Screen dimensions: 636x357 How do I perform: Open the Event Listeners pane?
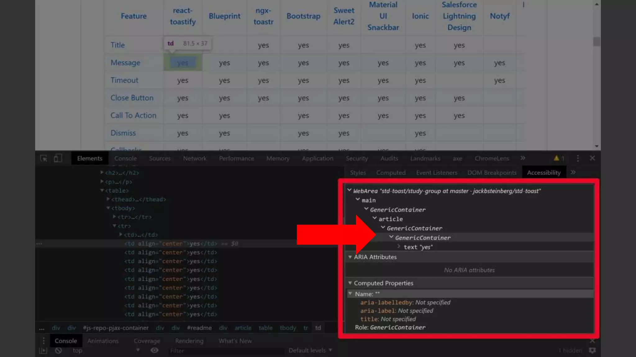click(x=437, y=173)
